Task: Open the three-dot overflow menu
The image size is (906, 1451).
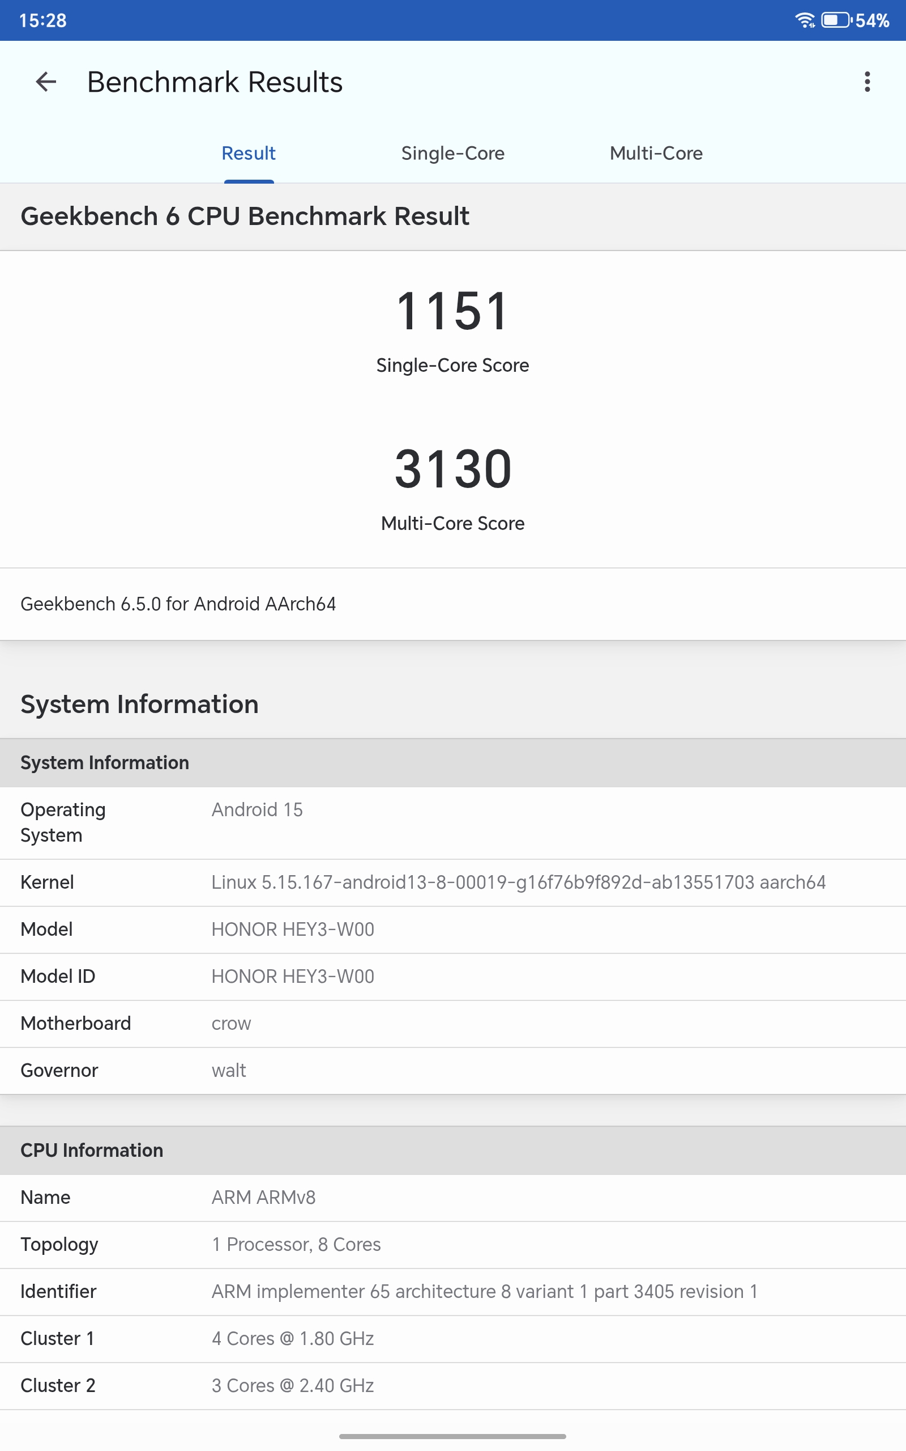Action: tap(866, 82)
